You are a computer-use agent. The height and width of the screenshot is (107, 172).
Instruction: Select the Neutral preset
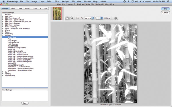pos(8,15)
